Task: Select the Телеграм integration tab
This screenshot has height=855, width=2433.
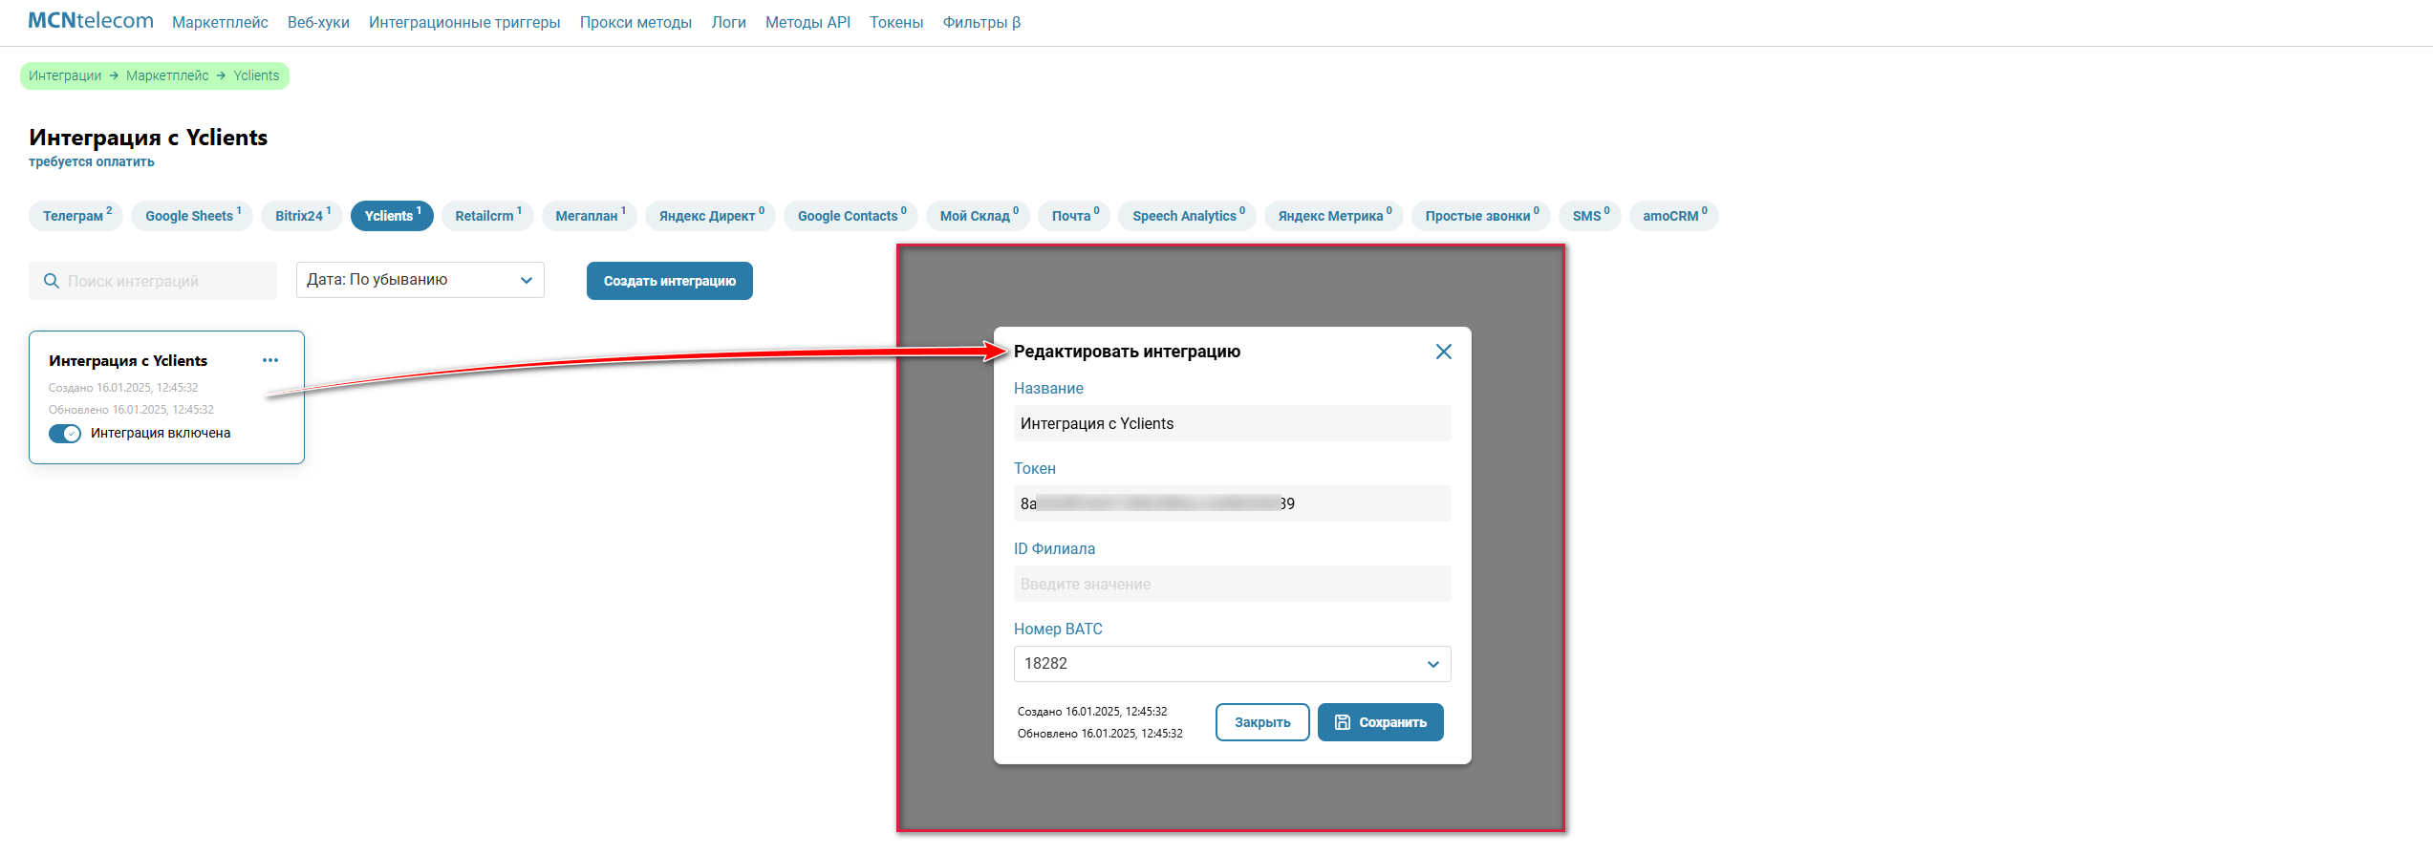Action: click(x=76, y=216)
